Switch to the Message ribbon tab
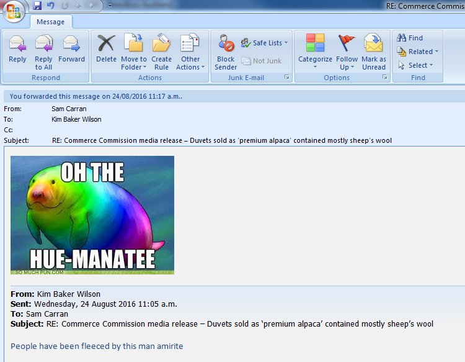The image size is (465, 362). 51,22
